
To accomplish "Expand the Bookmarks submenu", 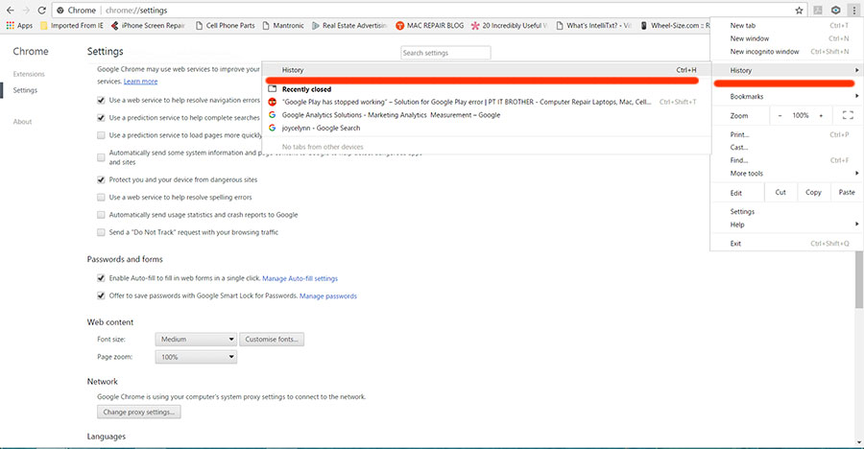I will (787, 96).
